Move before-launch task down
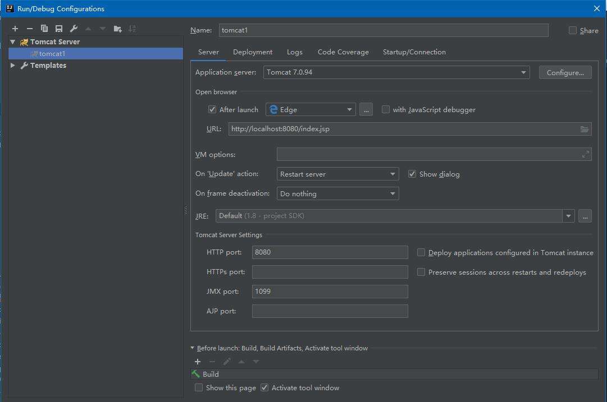Screen dimensions: 607x402 point(256,362)
